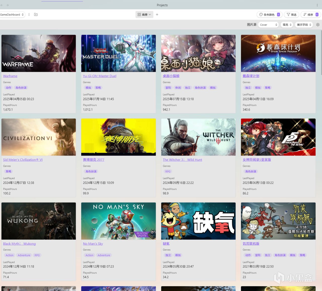Open the 缺氧 title link
This screenshot has width=322, height=291.
pos(166,244)
